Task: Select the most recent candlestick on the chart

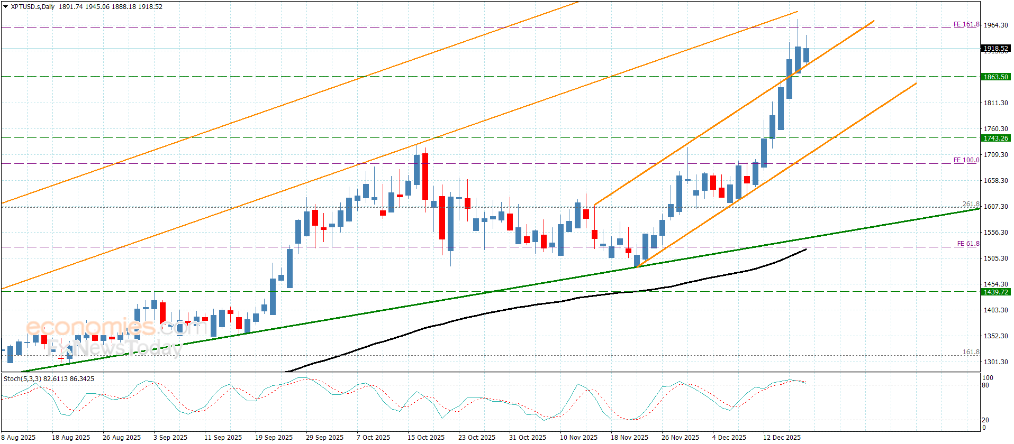Action: 806,55
